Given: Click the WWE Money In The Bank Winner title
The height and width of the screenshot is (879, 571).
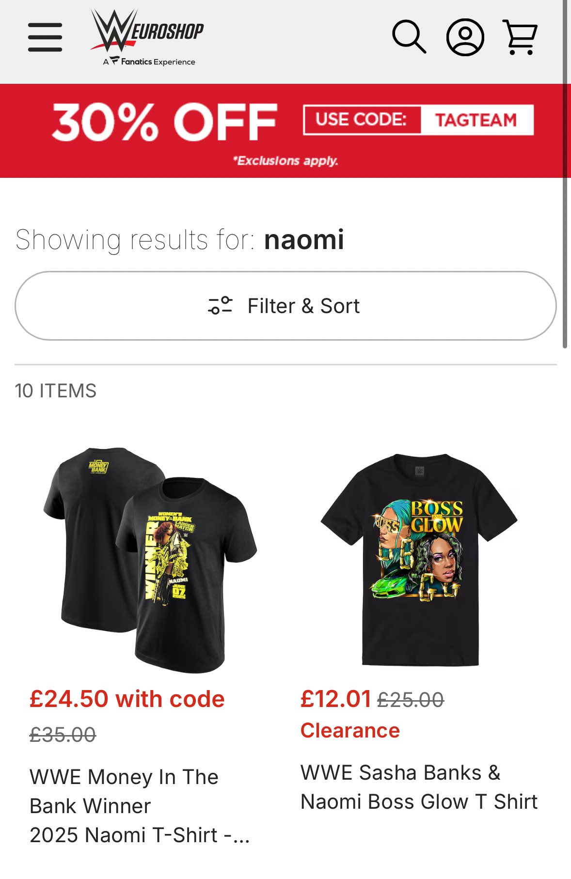Looking at the screenshot, I should click(139, 806).
